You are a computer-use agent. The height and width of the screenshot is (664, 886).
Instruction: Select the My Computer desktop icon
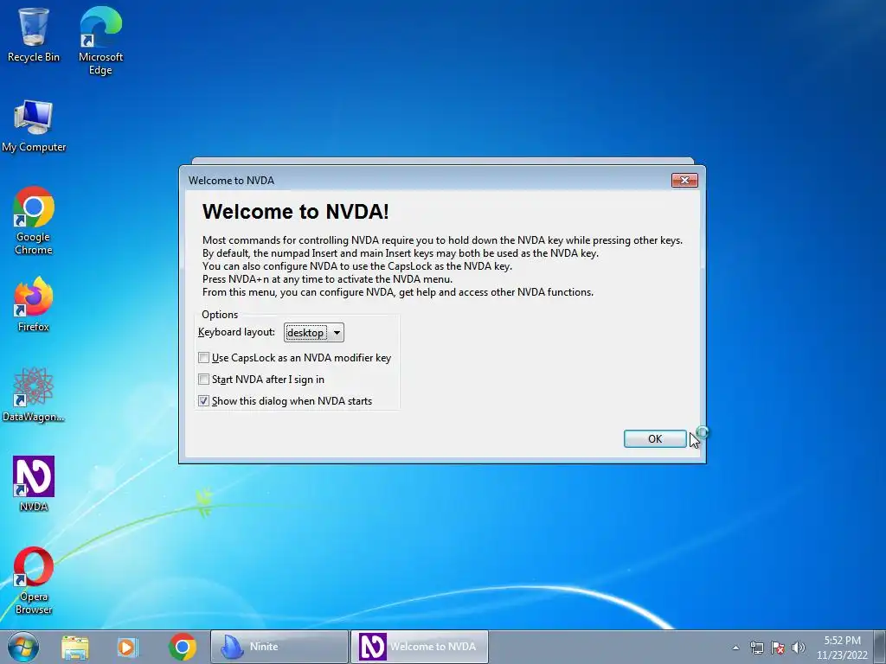[34, 125]
